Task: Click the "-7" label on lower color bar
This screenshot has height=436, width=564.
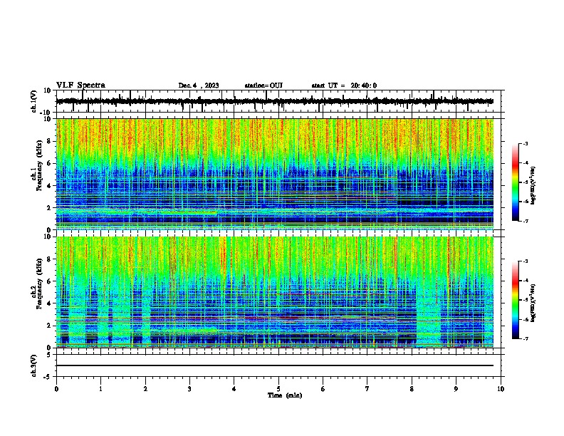Action: click(526, 338)
